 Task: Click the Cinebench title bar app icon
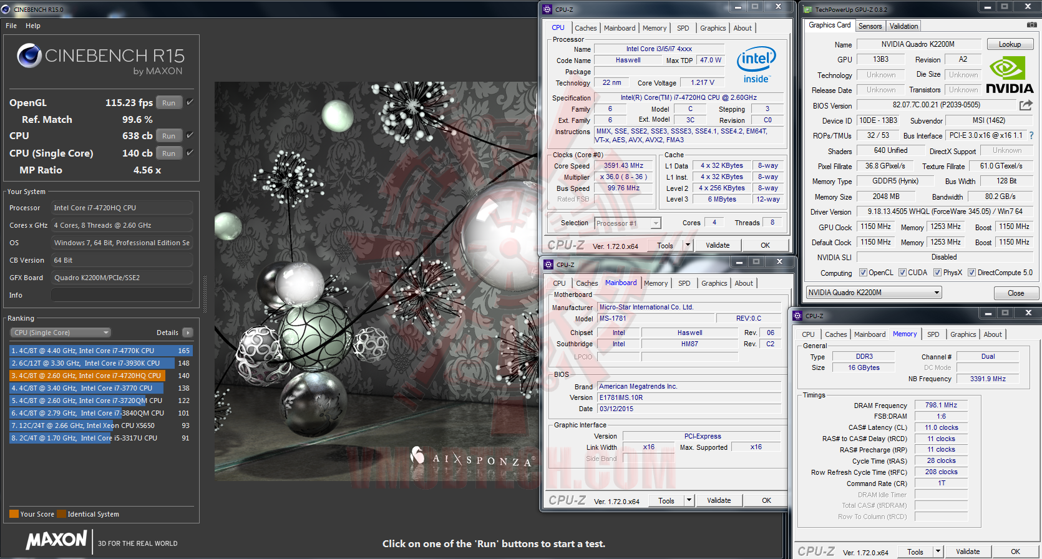6,9
